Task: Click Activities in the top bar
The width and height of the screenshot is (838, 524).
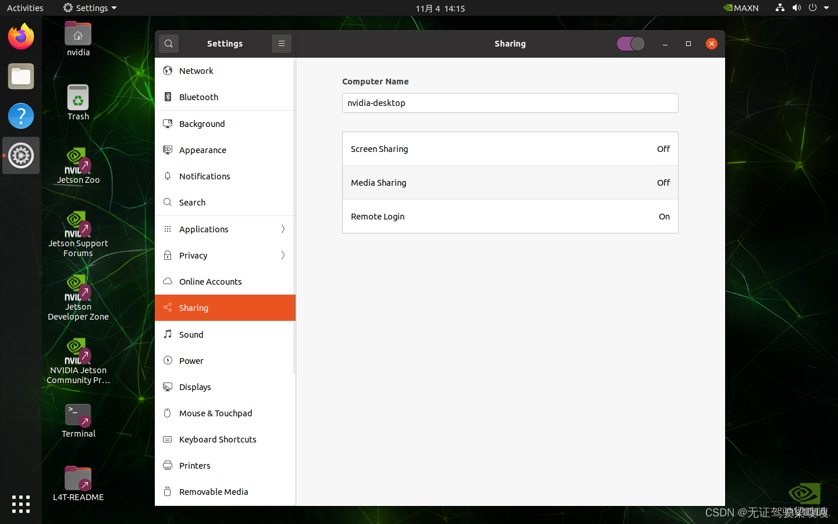Action: point(25,8)
